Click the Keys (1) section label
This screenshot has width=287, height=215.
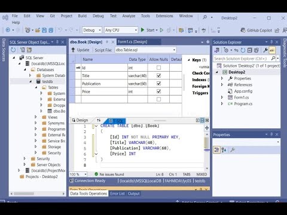click(199, 60)
